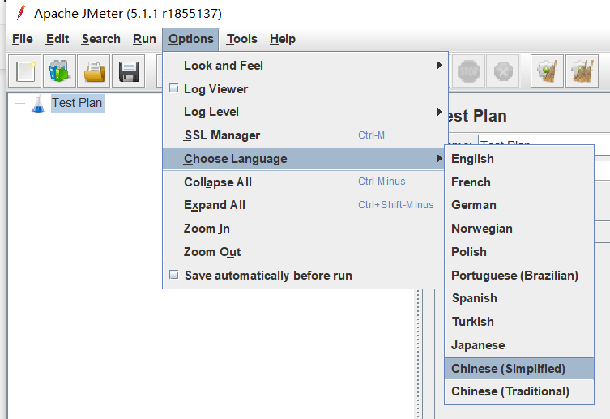The image size is (610, 419).
Task: Select the Test Plan tree node
Action: pos(78,103)
